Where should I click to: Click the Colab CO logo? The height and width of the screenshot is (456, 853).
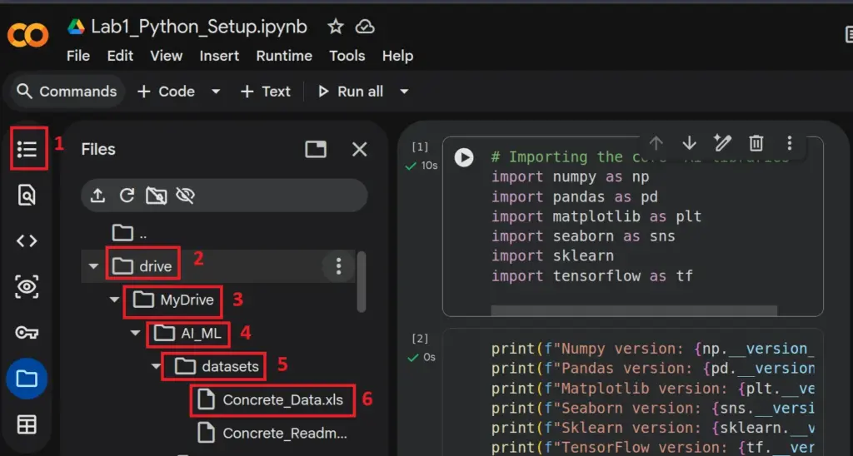(27, 35)
